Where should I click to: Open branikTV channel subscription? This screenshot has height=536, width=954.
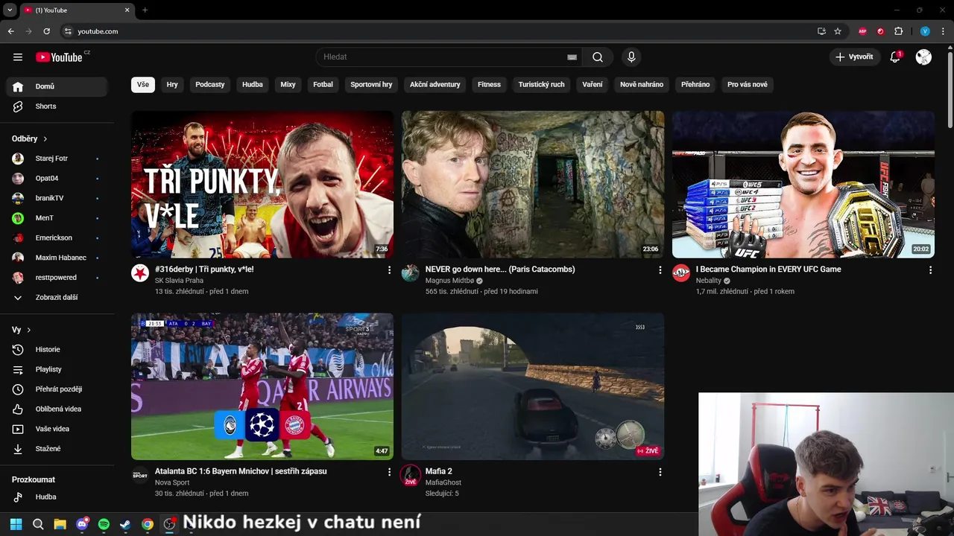click(x=57, y=198)
